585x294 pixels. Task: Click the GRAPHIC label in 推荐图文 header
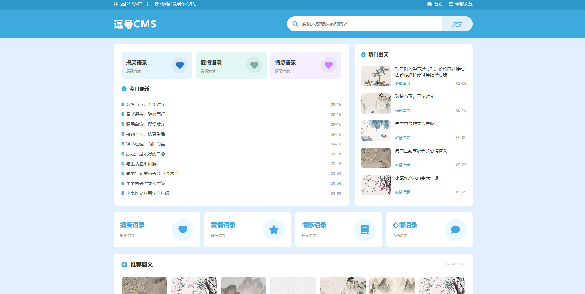[x=455, y=264]
